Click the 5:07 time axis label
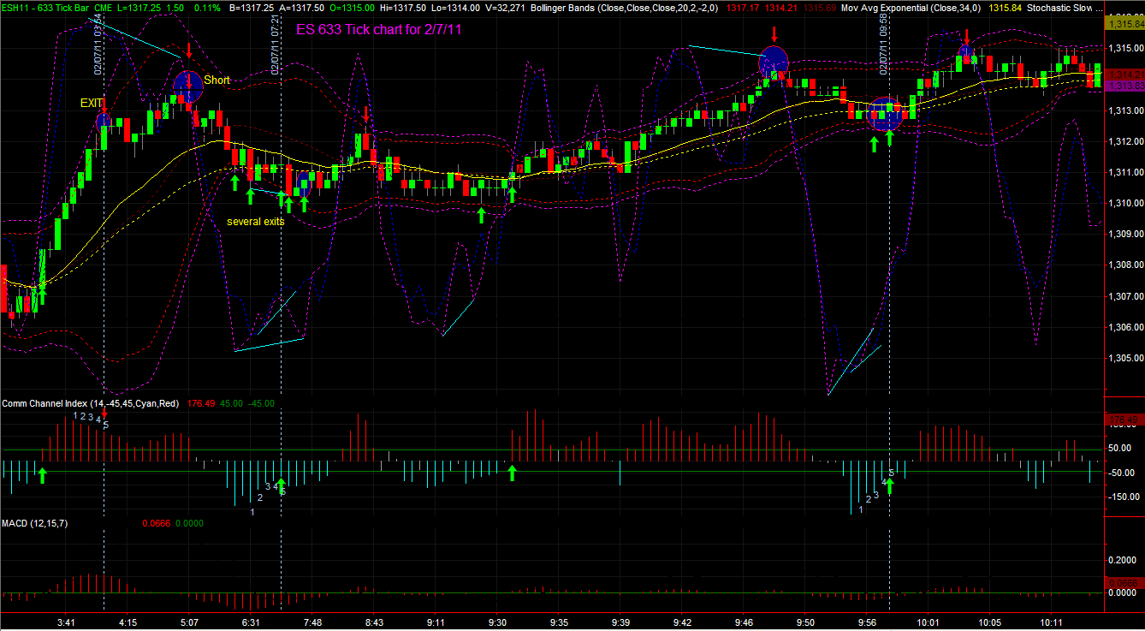 click(189, 622)
